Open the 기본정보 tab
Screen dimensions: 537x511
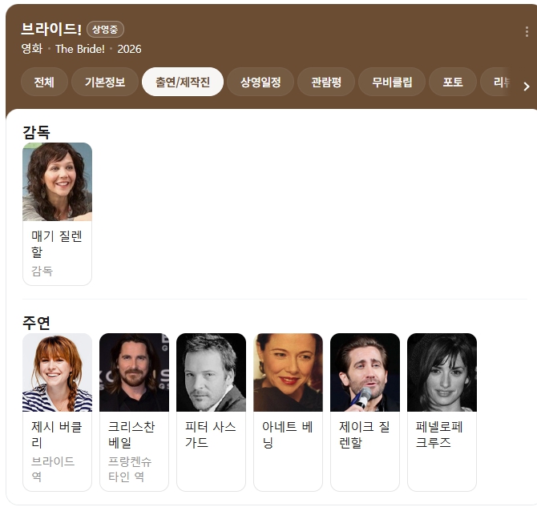point(105,82)
